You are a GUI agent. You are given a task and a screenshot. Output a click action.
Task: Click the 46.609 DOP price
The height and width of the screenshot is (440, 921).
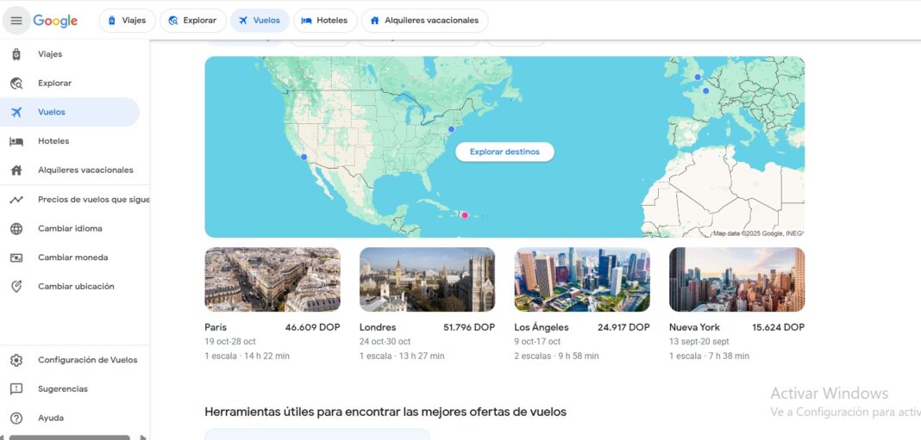tap(312, 327)
